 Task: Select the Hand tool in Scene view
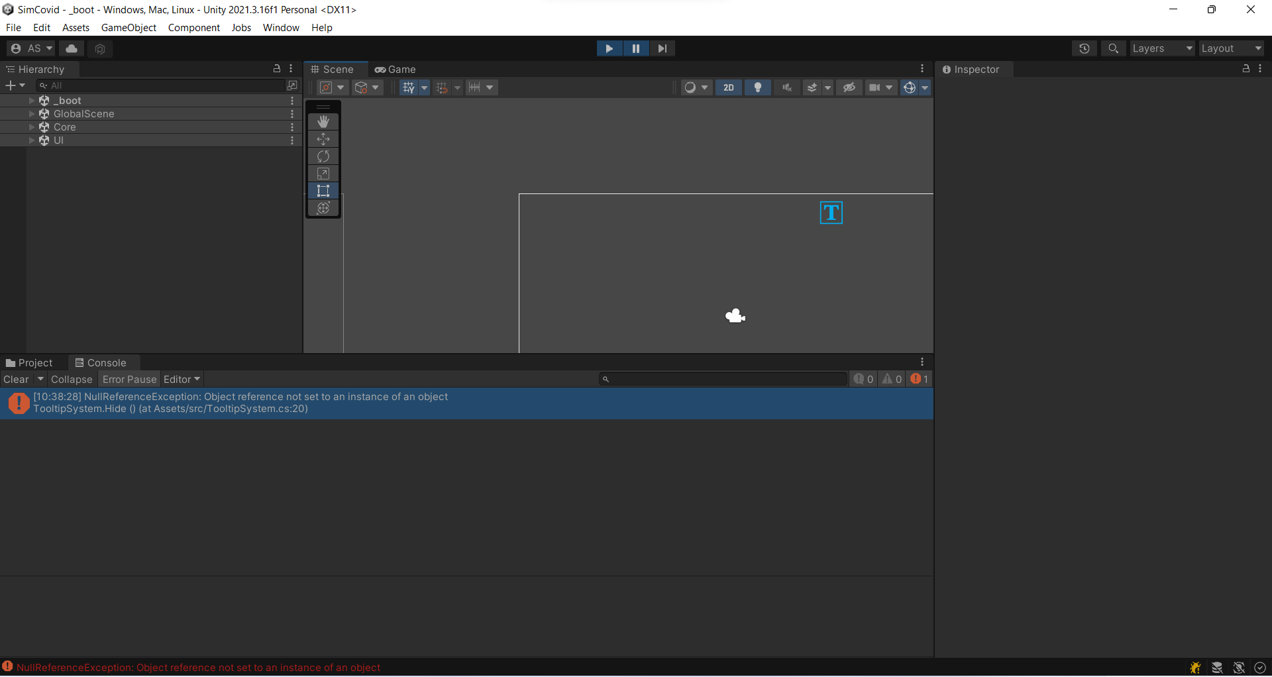(x=323, y=121)
